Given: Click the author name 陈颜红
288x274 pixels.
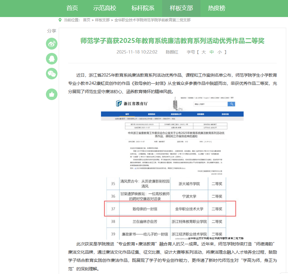Looking at the screenshot, I should point(172,52).
